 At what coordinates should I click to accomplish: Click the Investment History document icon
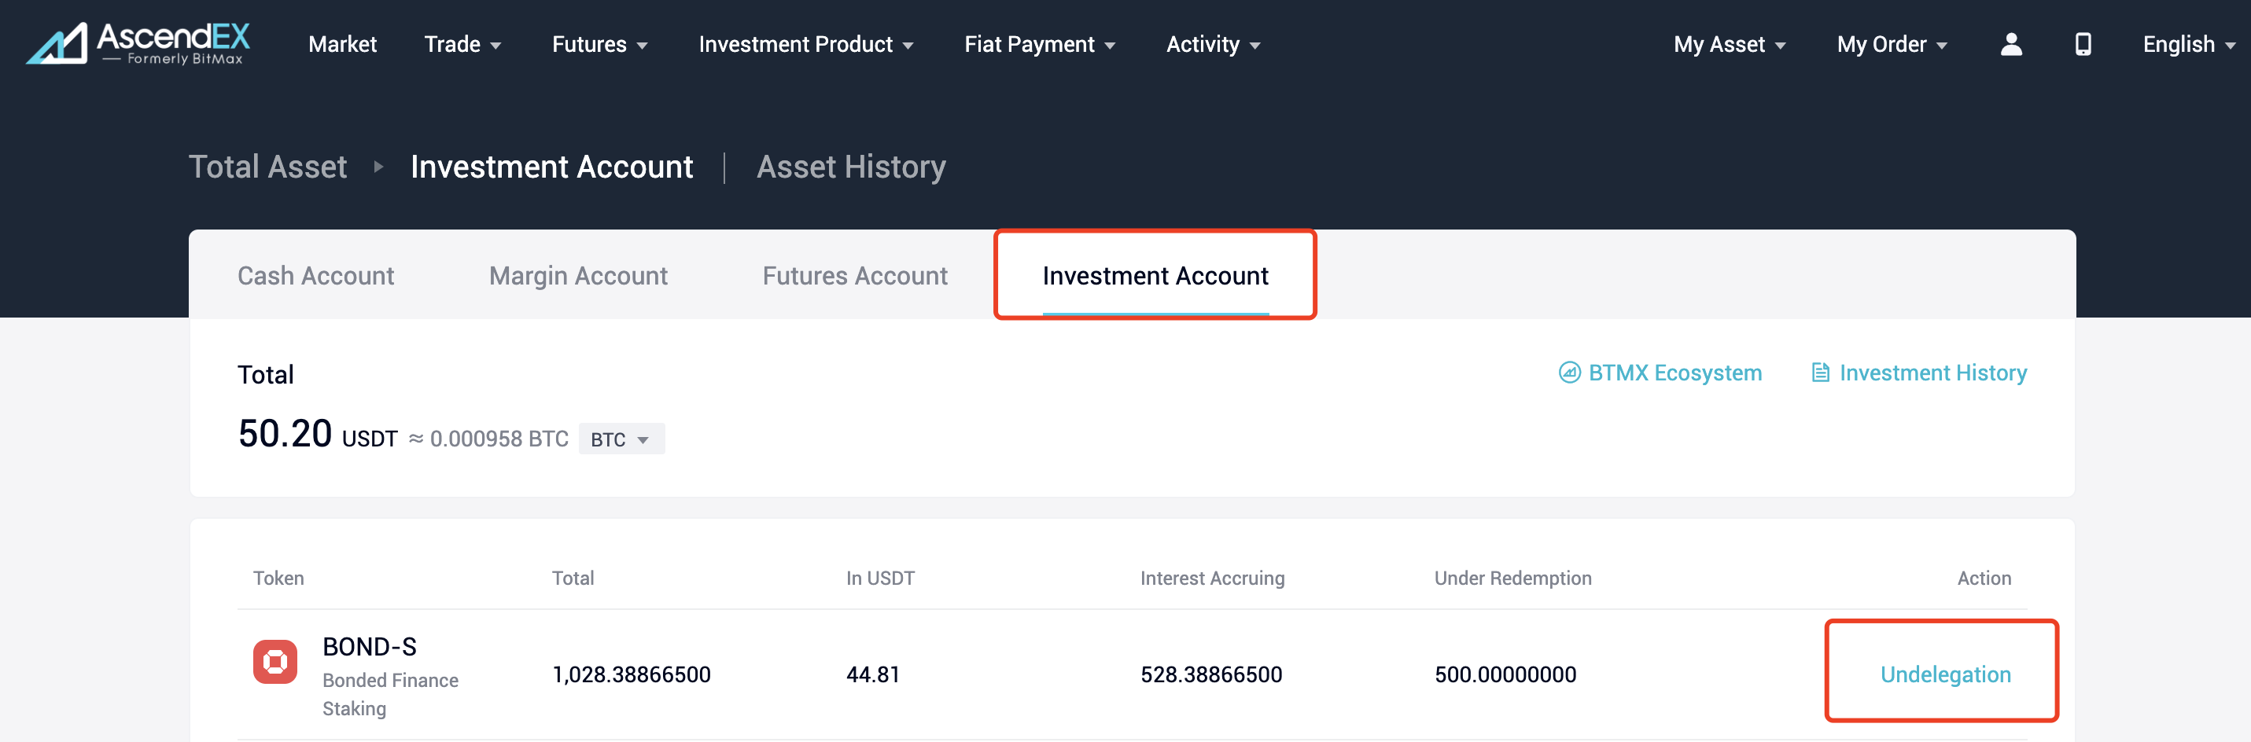(x=1820, y=373)
